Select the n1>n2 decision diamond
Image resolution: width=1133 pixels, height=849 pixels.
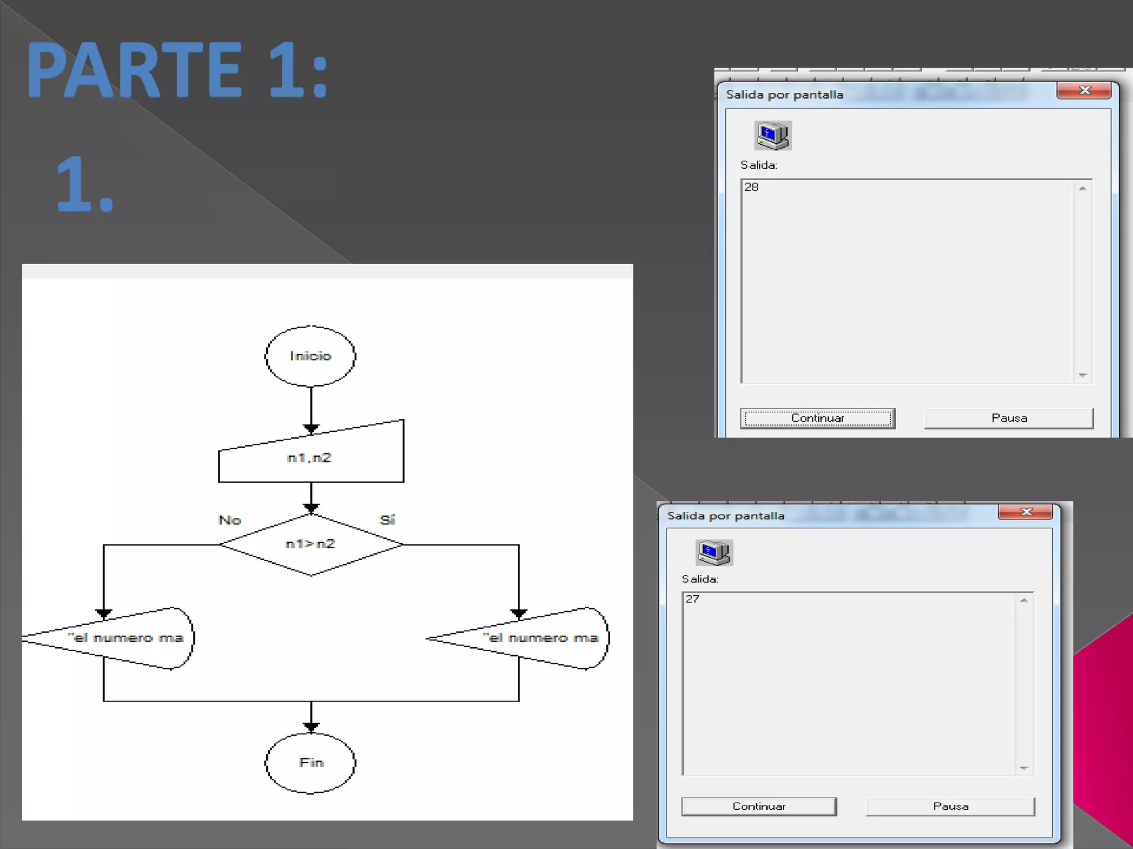click(310, 544)
